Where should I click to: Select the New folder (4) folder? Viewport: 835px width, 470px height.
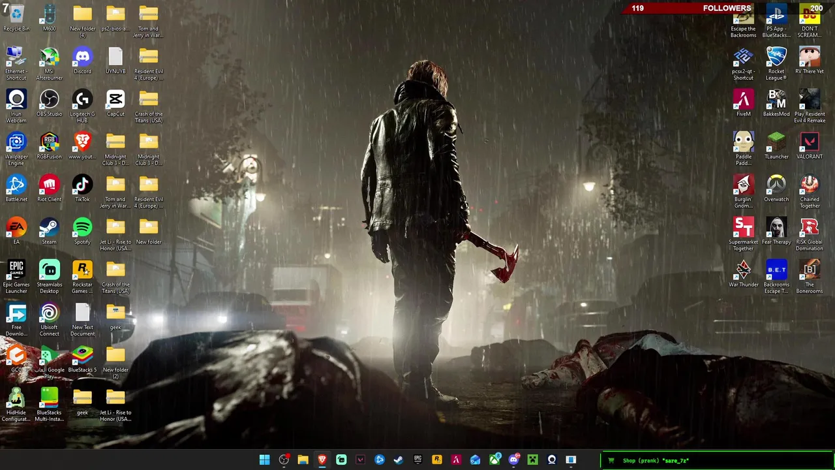coord(82,21)
